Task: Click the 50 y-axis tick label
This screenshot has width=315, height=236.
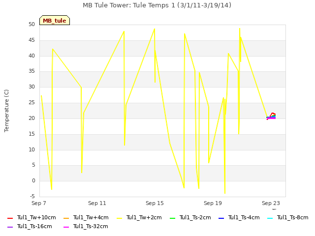Action: point(31,24)
